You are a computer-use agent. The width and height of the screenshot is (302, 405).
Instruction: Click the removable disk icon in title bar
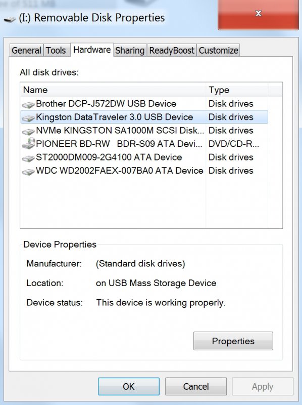(x=10, y=19)
